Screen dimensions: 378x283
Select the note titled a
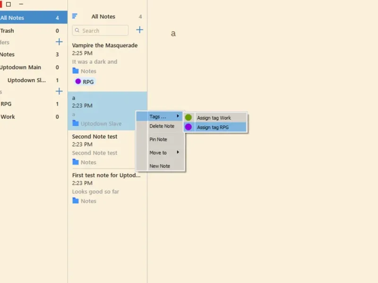tap(108, 111)
